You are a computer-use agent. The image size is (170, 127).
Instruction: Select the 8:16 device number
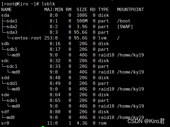[55, 44]
